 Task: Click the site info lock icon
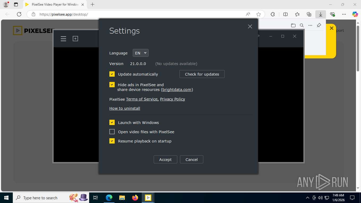coord(33,14)
